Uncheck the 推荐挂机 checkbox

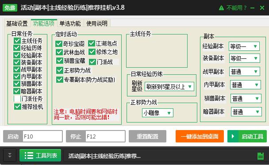tap(18, 107)
